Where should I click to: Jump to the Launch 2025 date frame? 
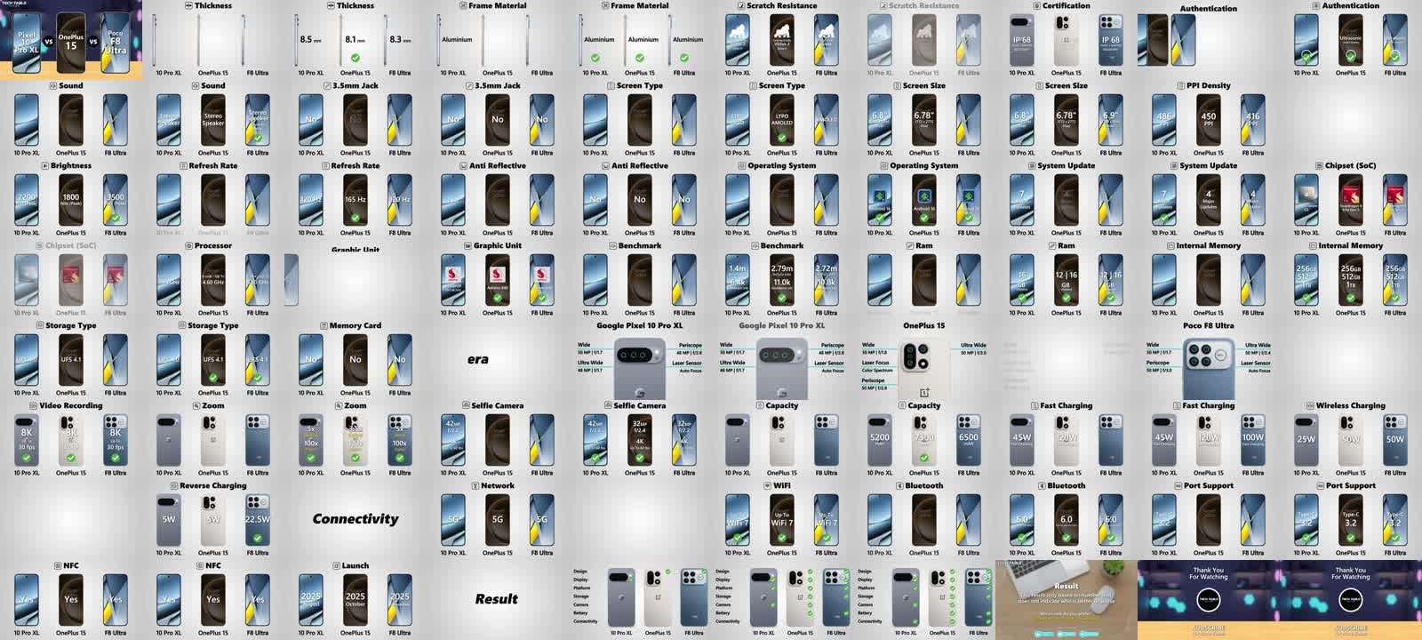point(355,600)
